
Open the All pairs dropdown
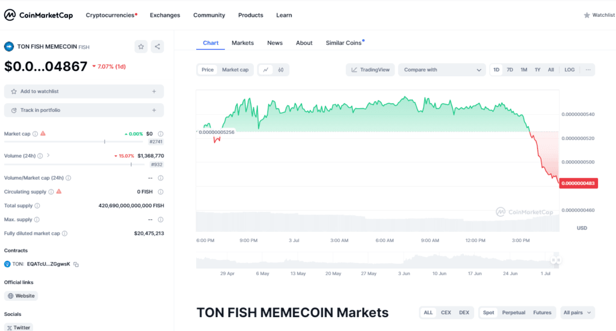pos(577,312)
